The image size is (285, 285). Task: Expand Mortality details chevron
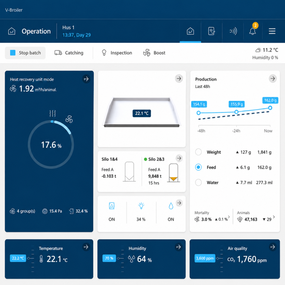pos(229,217)
